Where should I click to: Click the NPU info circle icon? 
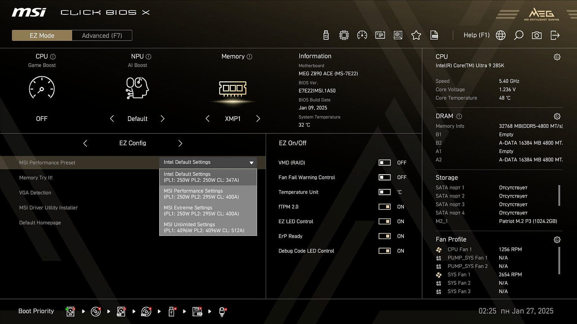coord(149,57)
